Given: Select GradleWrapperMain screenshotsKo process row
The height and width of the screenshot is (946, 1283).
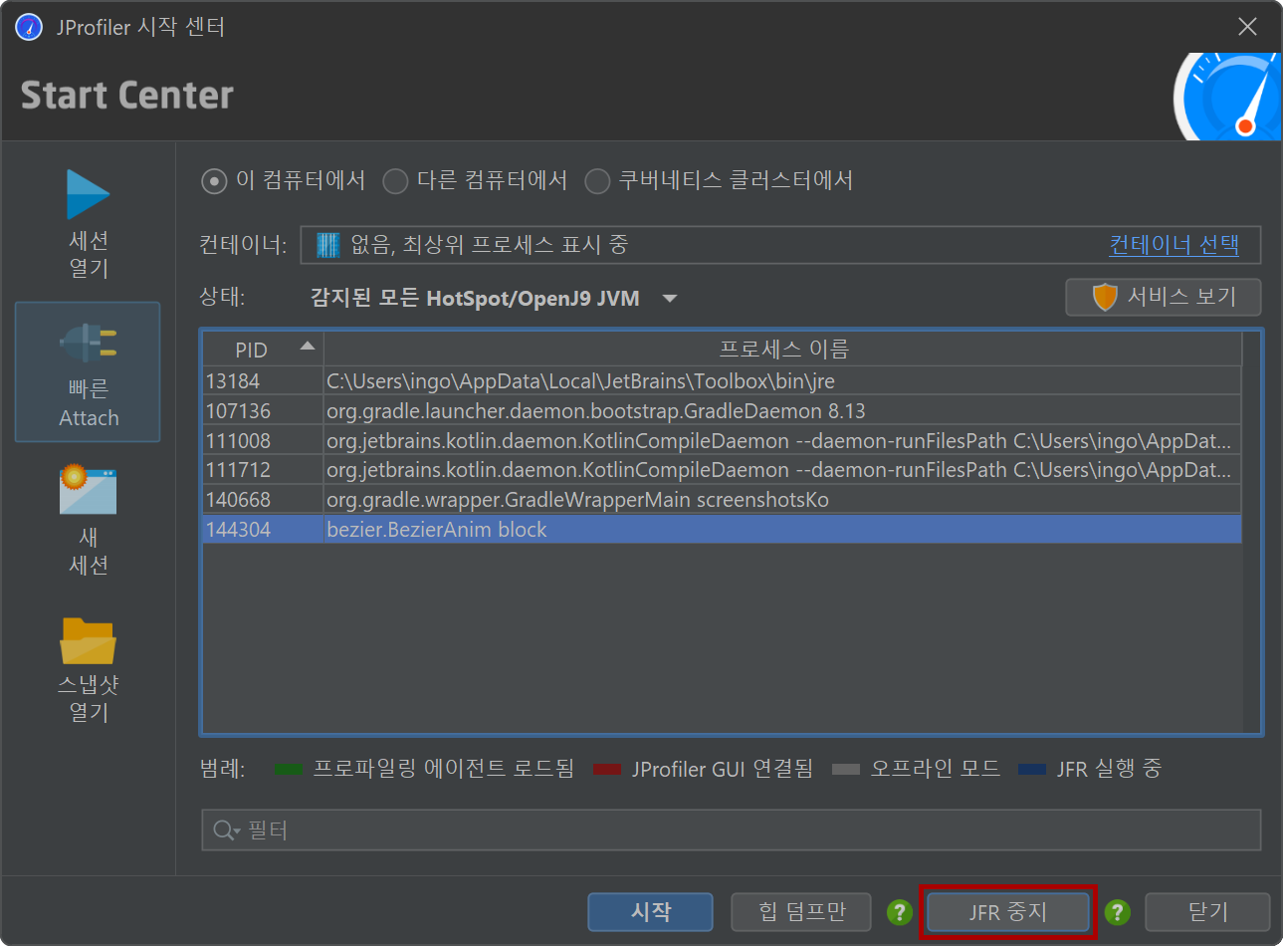Looking at the screenshot, I should pos(722,500).
